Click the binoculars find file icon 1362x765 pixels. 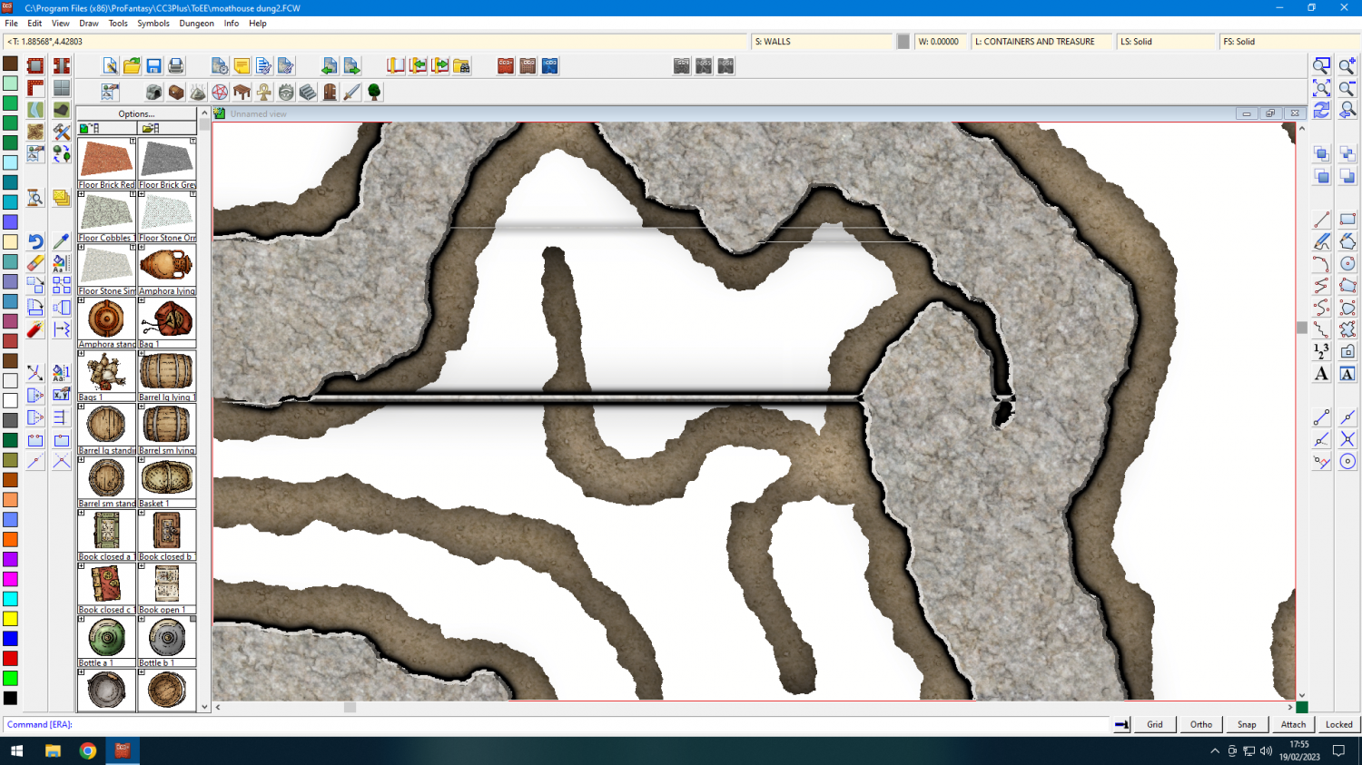(x=461, y=66)
